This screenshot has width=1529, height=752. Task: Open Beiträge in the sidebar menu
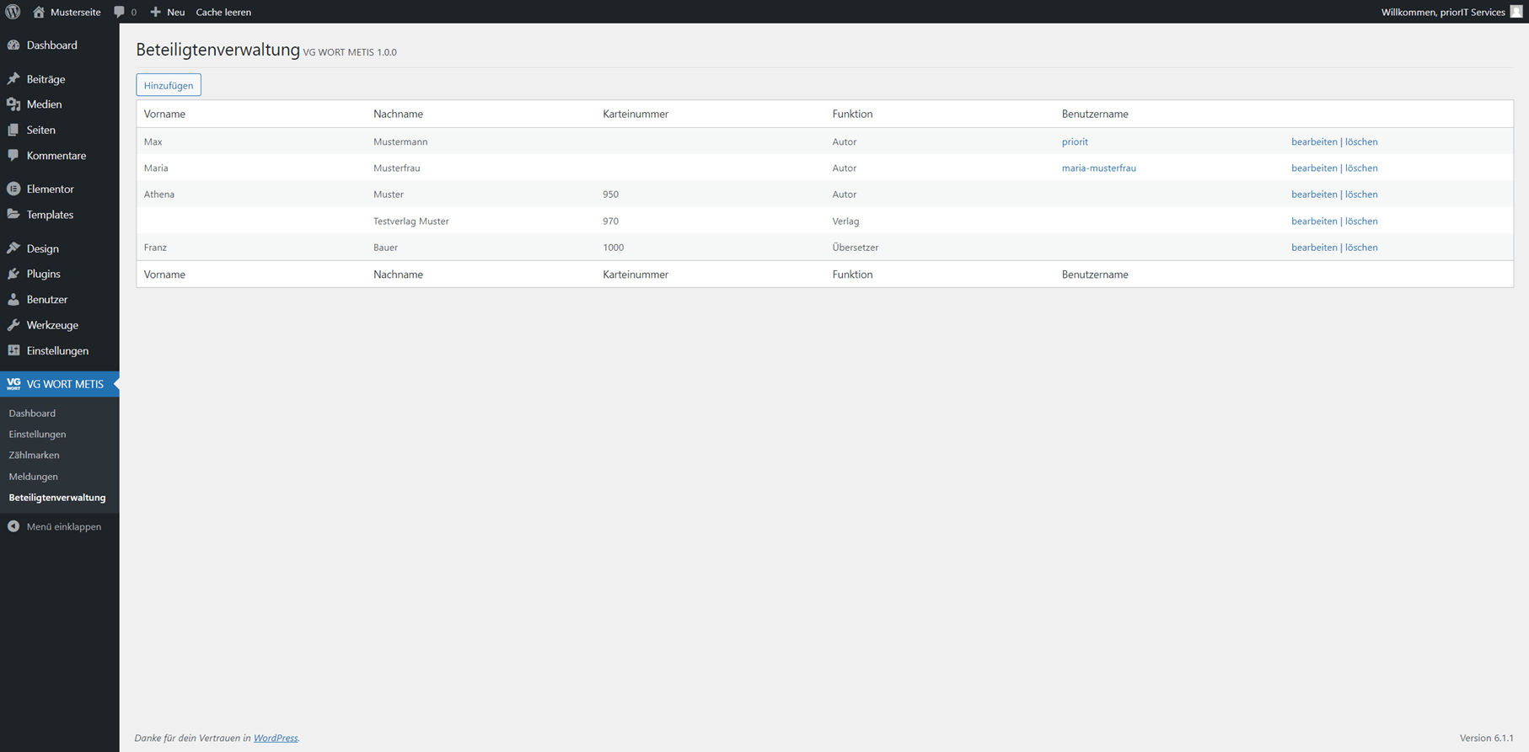click(46, 79)
